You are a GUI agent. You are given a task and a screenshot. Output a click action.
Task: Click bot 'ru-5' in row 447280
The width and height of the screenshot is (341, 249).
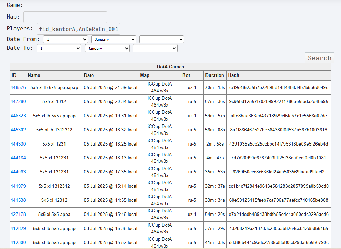192,101
